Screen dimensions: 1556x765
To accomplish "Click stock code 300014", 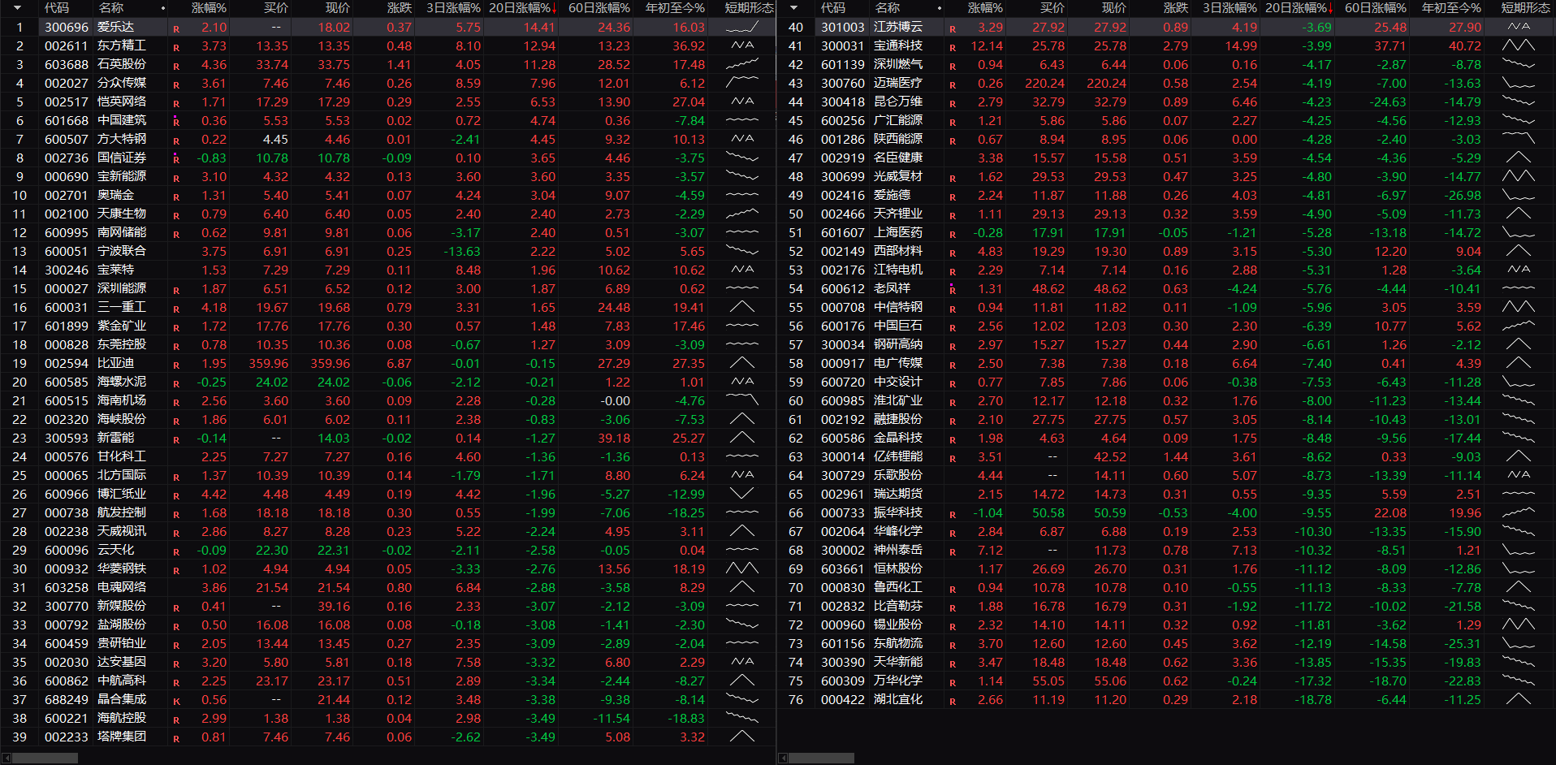I will pyautogui.click(x=843, y=457).
